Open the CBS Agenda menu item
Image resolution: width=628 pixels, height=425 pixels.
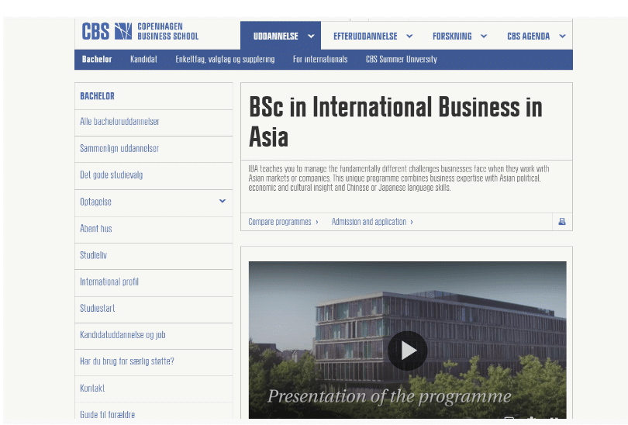(x=528, y=36)
